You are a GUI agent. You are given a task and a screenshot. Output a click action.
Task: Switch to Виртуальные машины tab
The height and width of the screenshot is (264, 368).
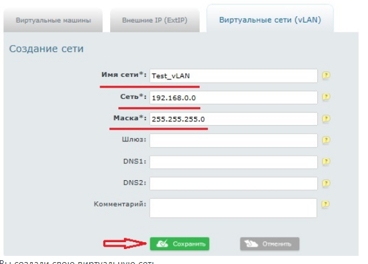coord(53,21)
